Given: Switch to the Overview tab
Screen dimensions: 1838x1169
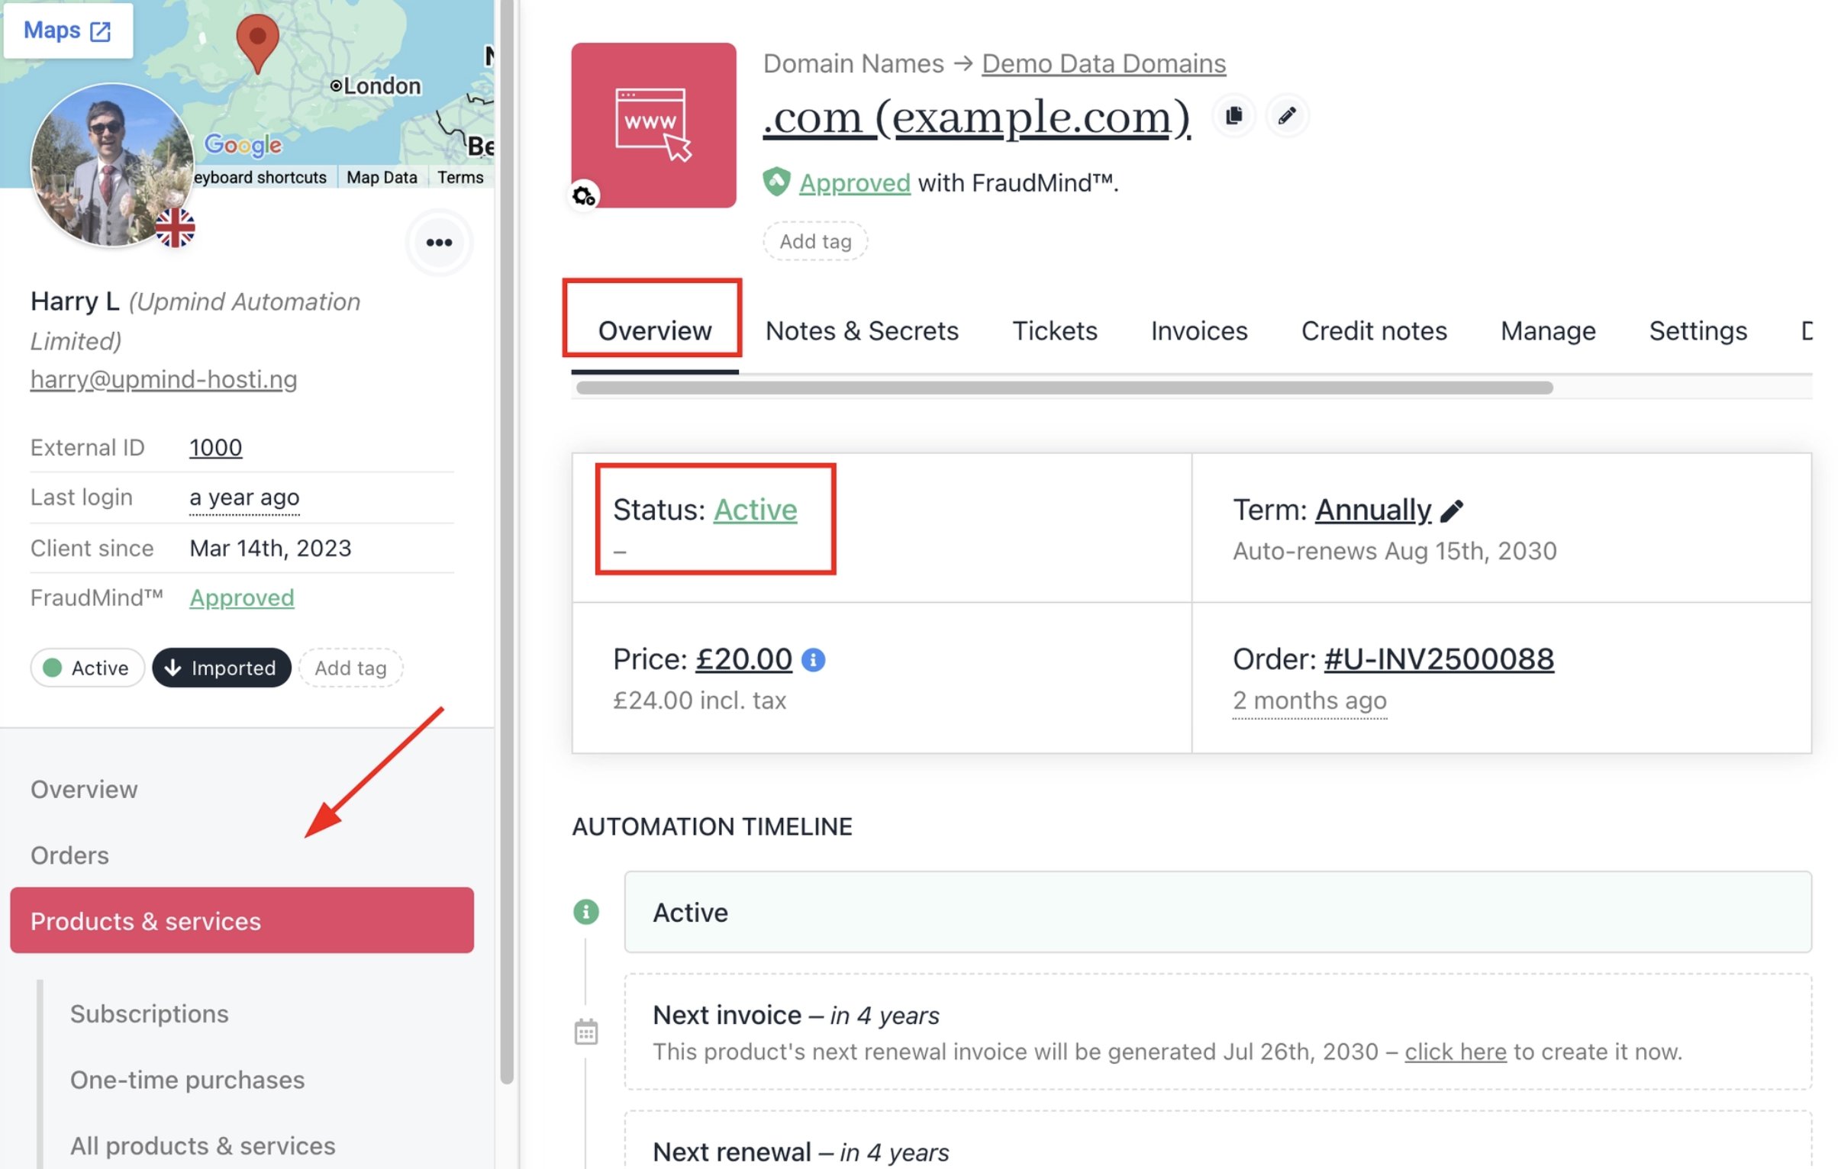Looking at the screenshot, I should 654,330.
